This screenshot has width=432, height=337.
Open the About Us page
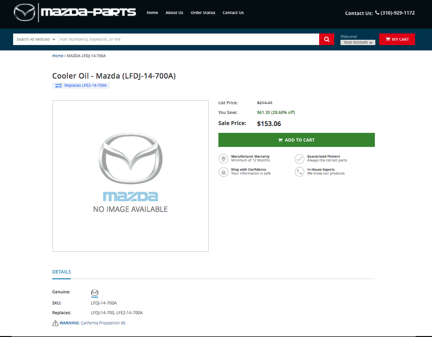(174, 13)
